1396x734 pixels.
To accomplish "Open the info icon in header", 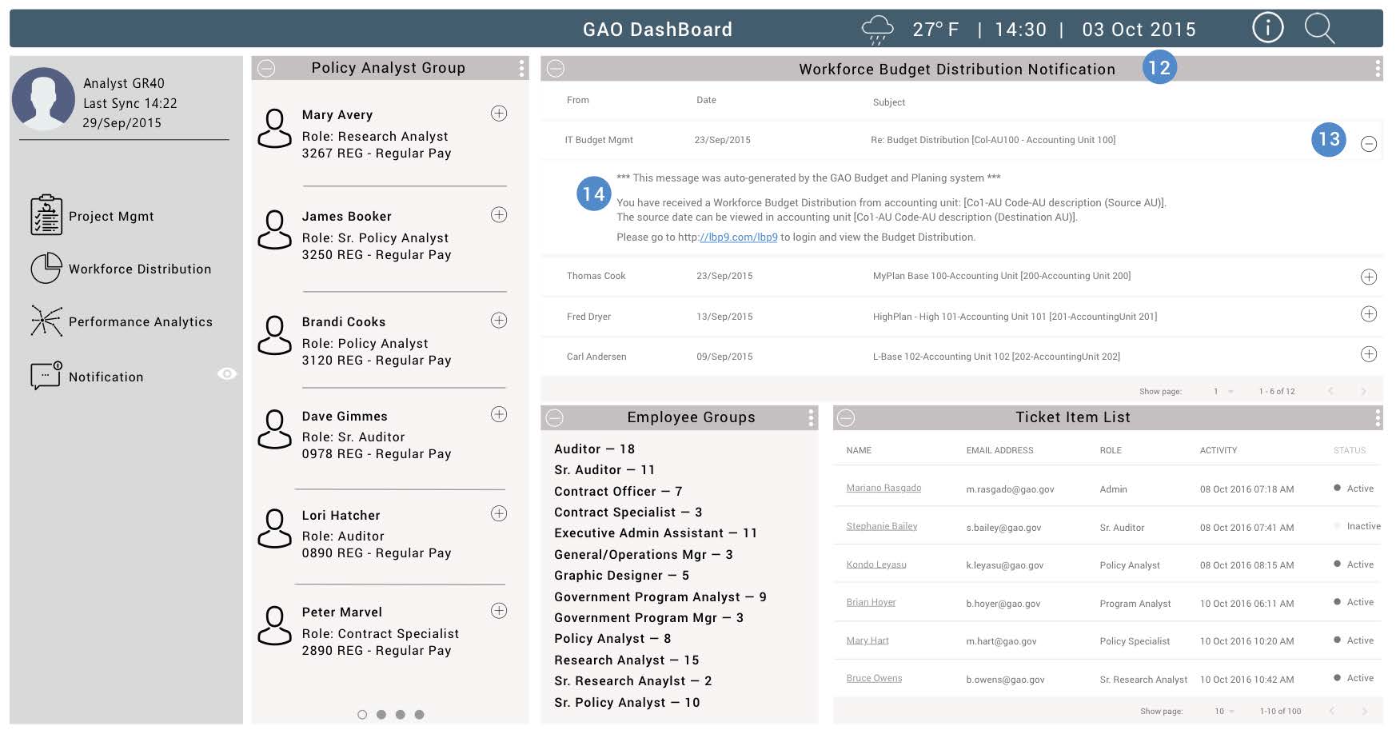I will pyautogui.click(x=1267, y=28).
